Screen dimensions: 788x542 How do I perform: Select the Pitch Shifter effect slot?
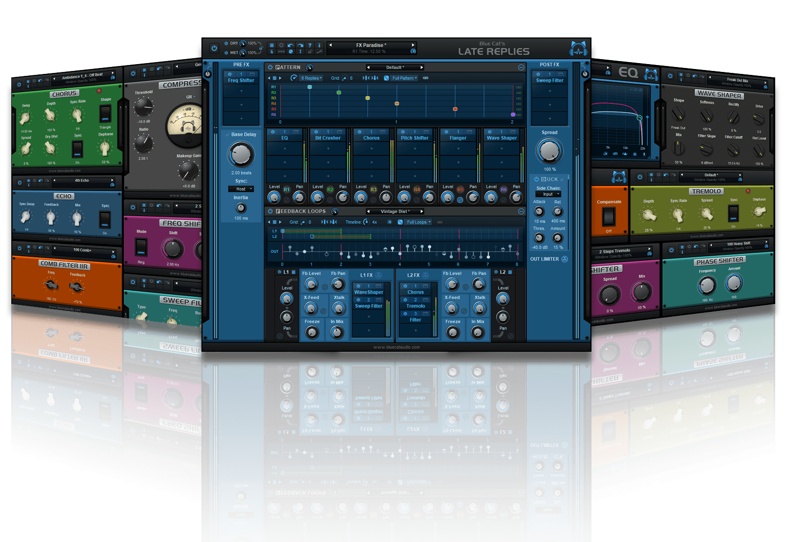tap(414, 138)
